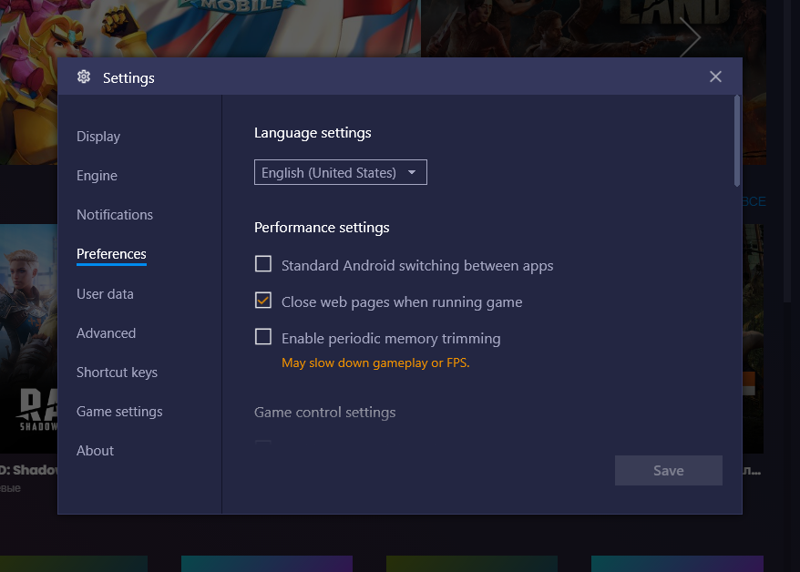
Task: Open the User data section
Action: tap(105, 294)
